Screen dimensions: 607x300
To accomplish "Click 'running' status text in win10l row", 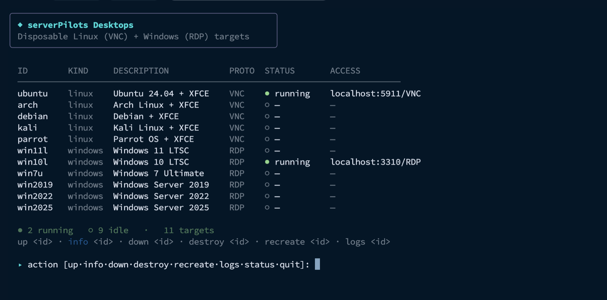I will [x=292, y=162].
